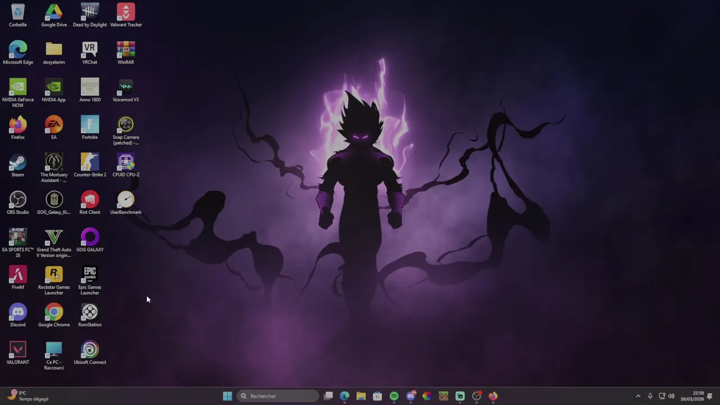Viewport: 720px width, 405px height.
Task: Select the WinRAR desktop icon
Action: pyautogui.click(x=126, y=53)
